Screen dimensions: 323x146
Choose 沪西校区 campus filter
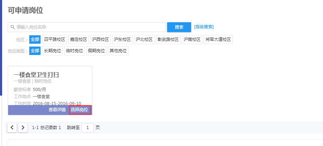pos(100,39)
